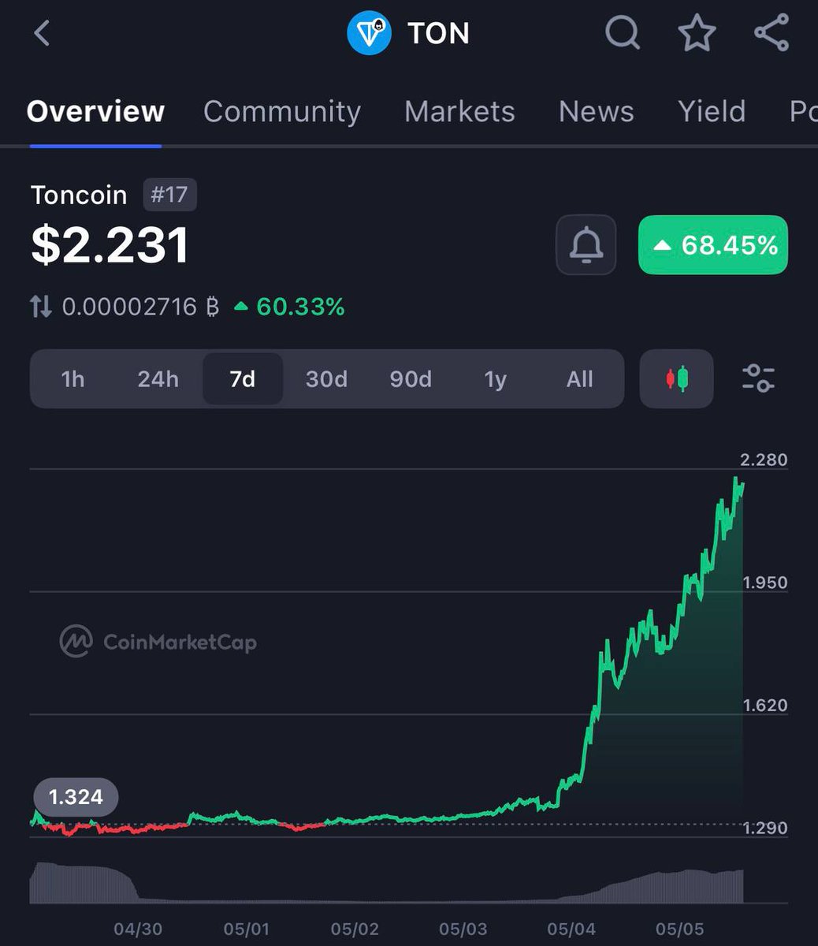Select the 24h chart range

158,379
